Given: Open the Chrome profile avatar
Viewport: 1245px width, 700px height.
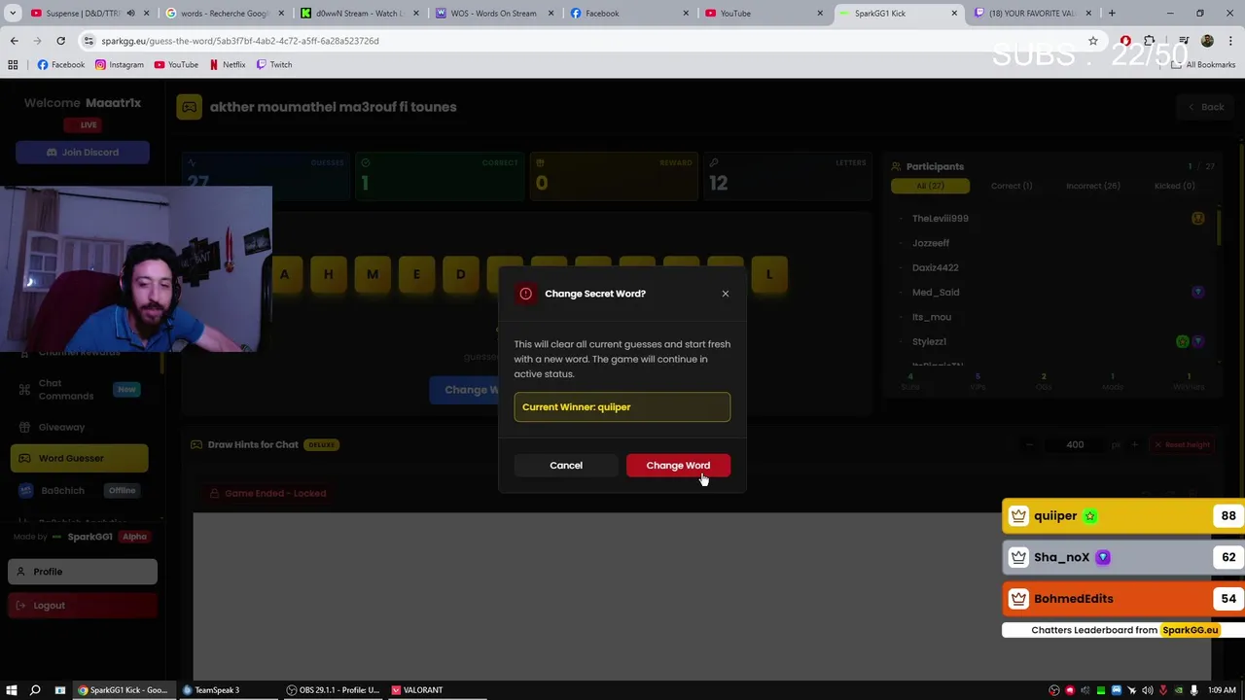Looking at the screenshot, I should (x=1207, y=41).
